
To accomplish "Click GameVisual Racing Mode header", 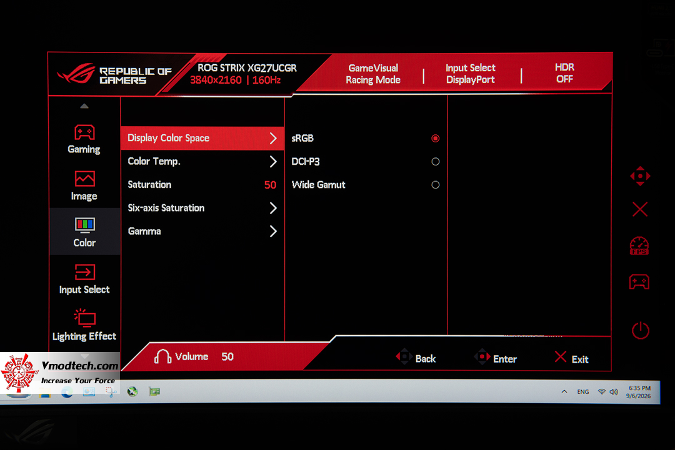I will (x=373, y=74).
